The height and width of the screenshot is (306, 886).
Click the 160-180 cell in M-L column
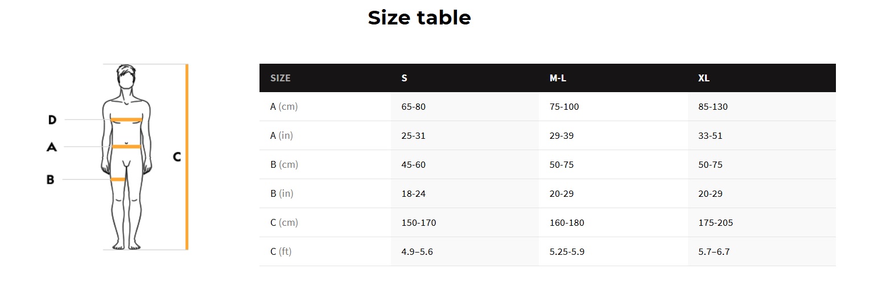(x=567, y=222)
